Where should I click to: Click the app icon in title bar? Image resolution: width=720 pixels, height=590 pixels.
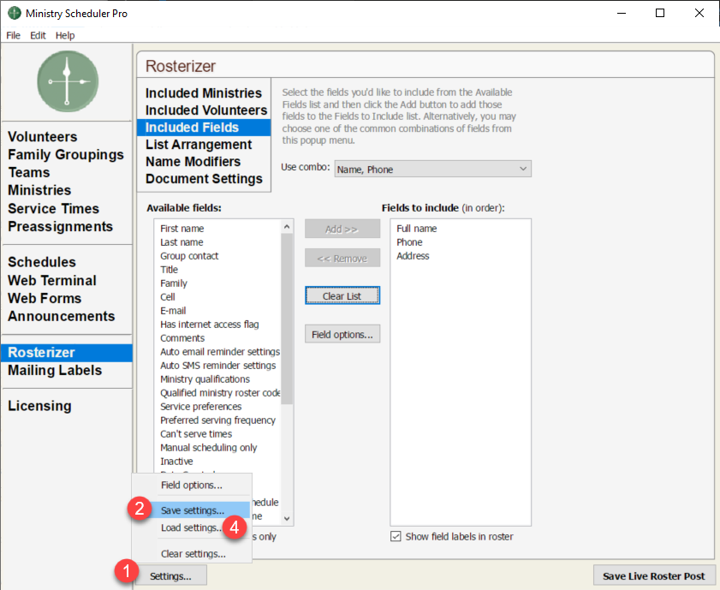coord(14,14)
